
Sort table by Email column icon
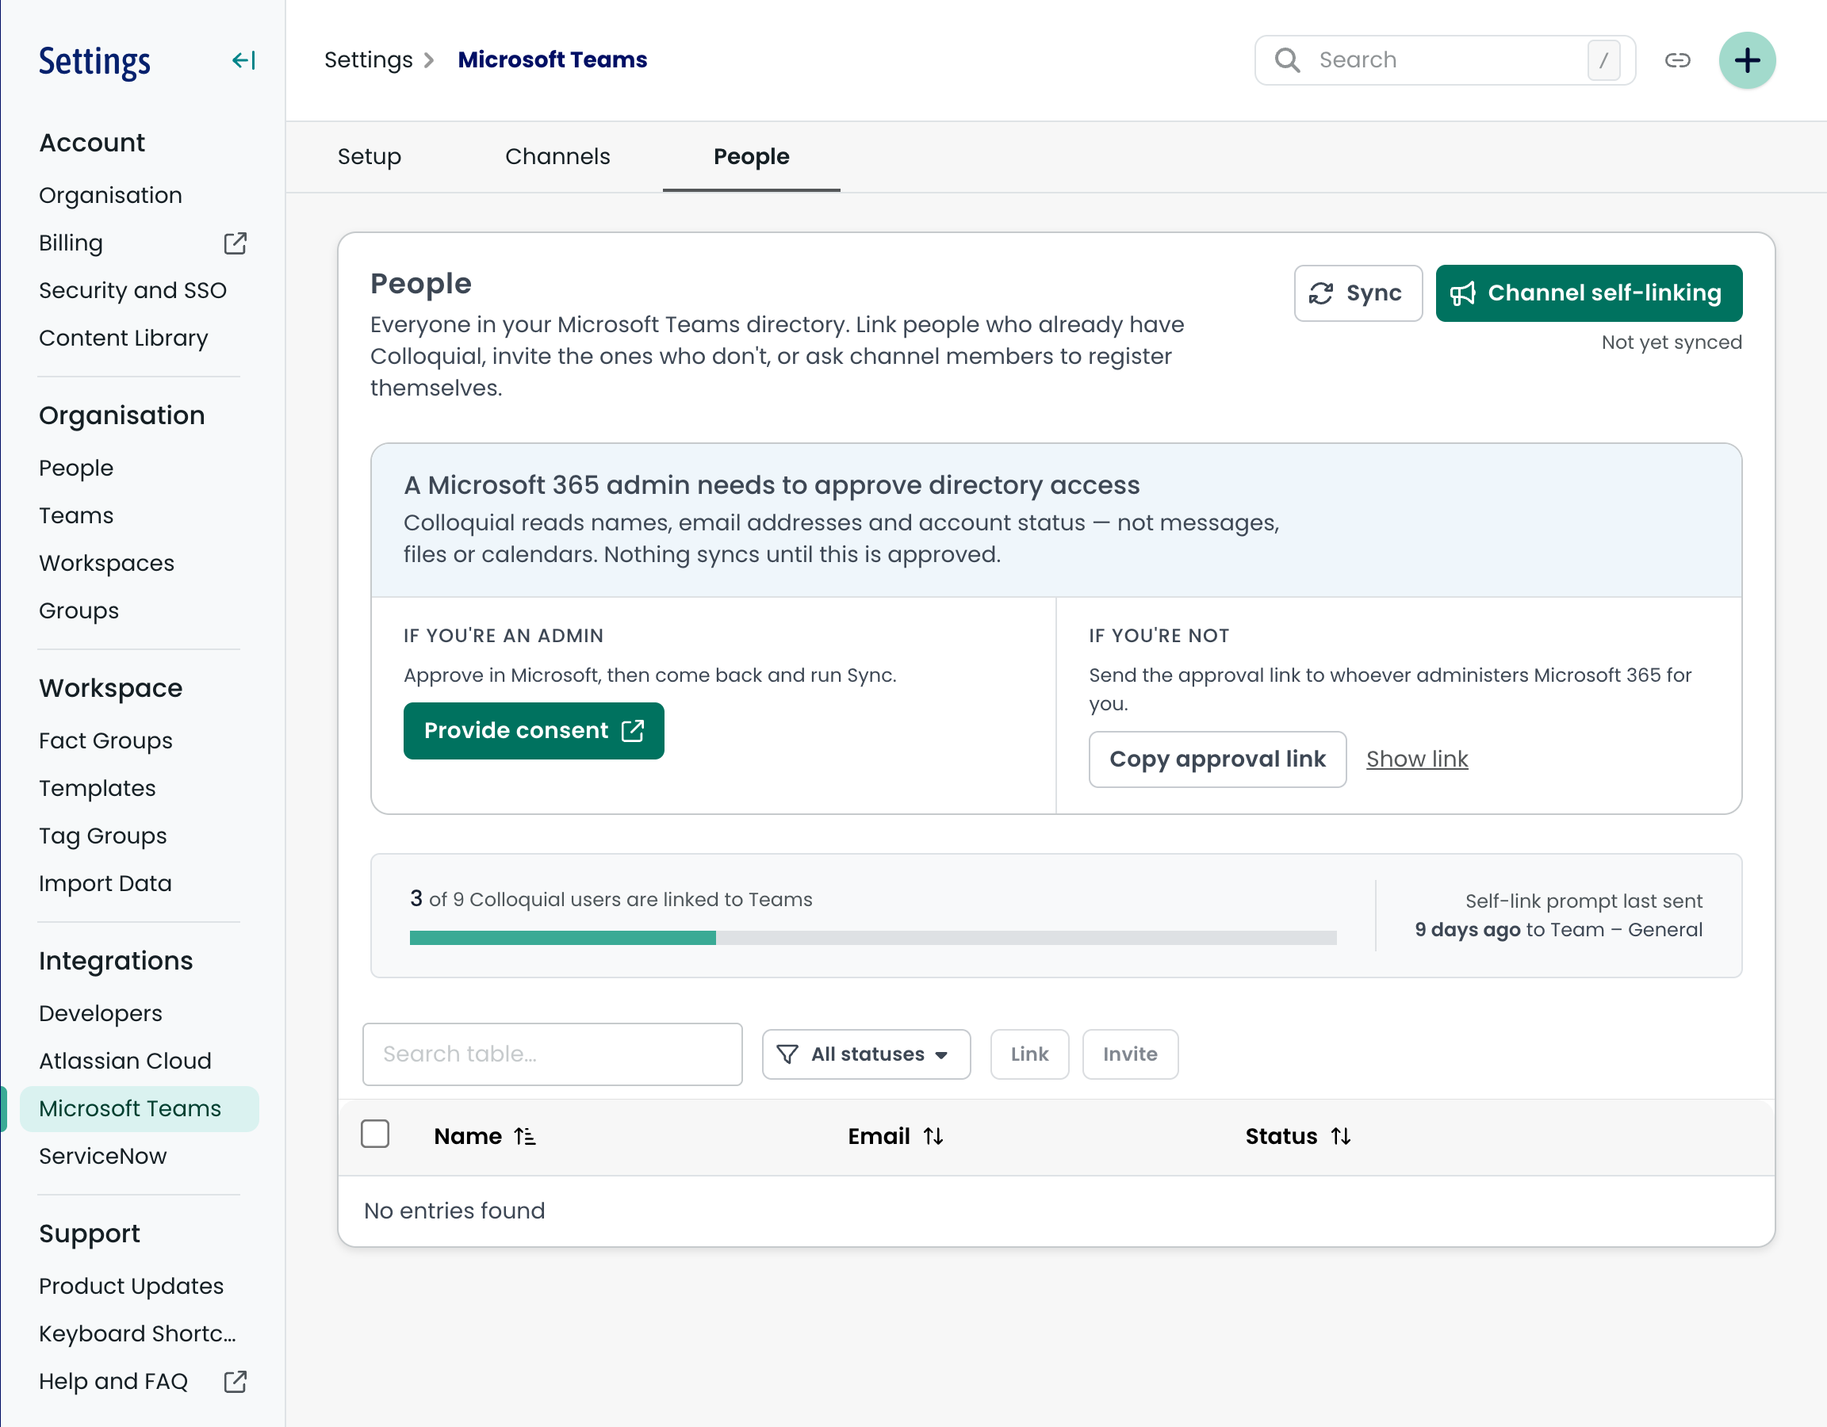[x=933, y=1136]
